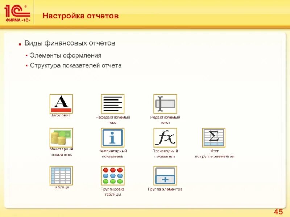Image resolution: width=290 pixels, height=217 pixels.
Task: Select the Итог sigma icon
Action: (x=214, y=138)
